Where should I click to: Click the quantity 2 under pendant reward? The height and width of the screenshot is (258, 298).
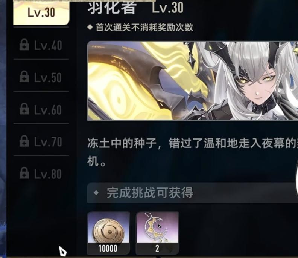pyautogui.click(x=157, y=249)
